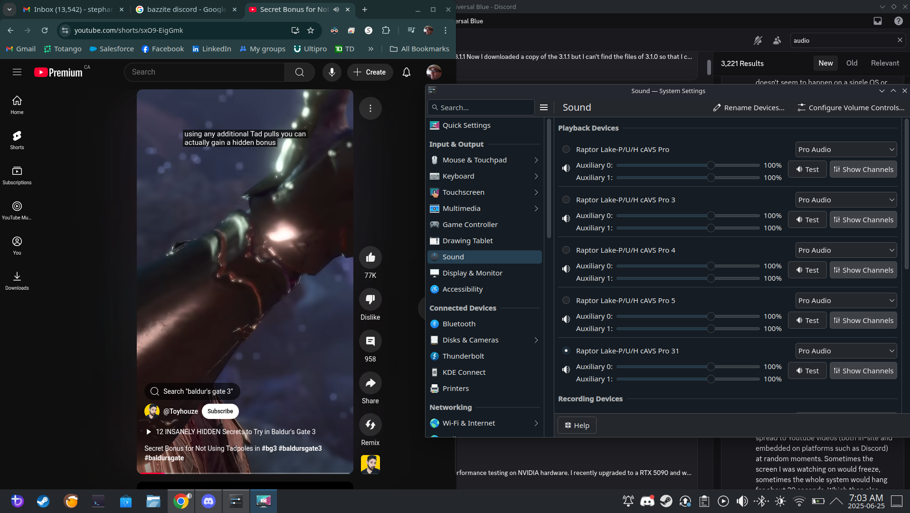
Task: Start YouTube voice search with microphone
Action: (x=332, y=72)
